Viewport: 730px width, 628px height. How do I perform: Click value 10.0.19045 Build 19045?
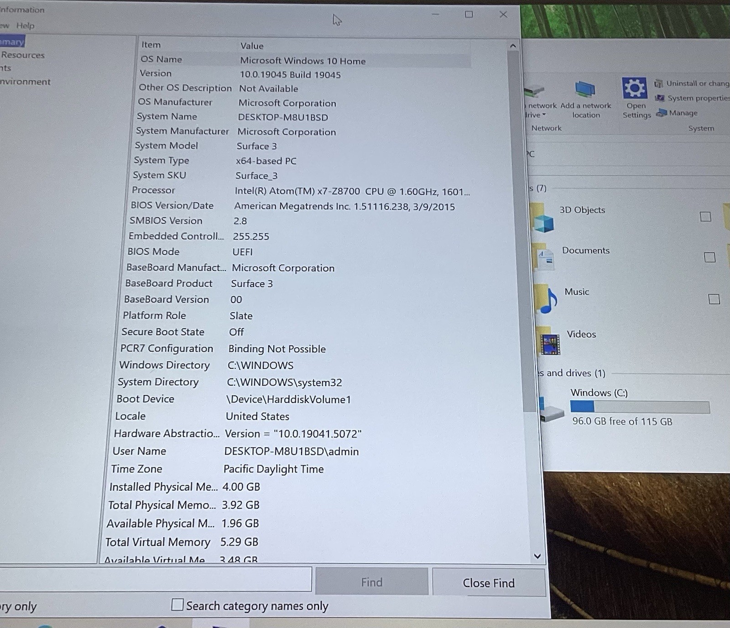(290, 74)
